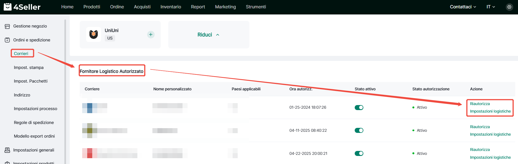Click the Ordini e spedizione icon

pos(7,40)
